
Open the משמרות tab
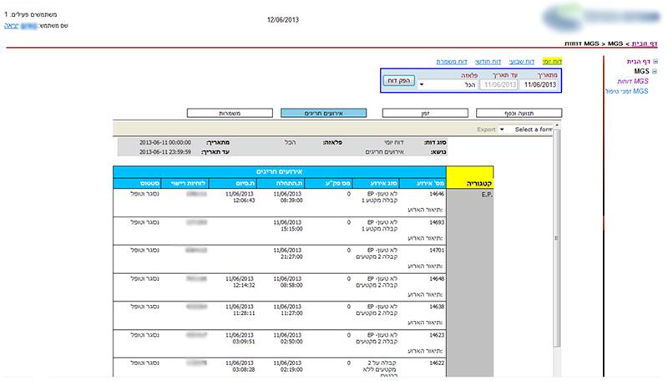[x=230, y=113]
